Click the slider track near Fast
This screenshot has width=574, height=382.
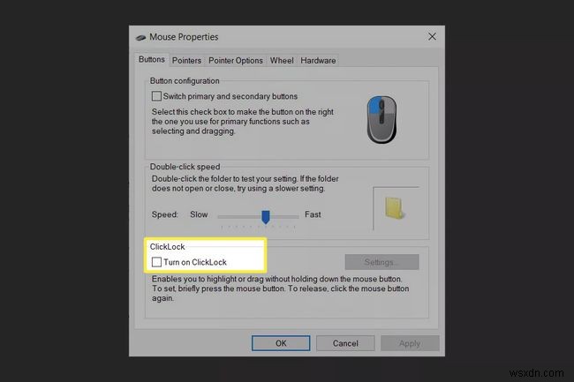coord(287,217)
